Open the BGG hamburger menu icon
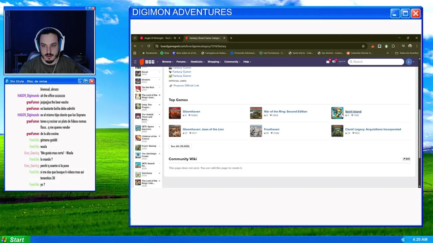 click(x=135, y=62)
